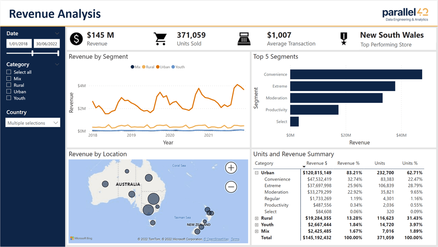The height and width of the screenshot is (247, 438).
Task: Click the cash register Average Transaction icon
Action: 244,39
